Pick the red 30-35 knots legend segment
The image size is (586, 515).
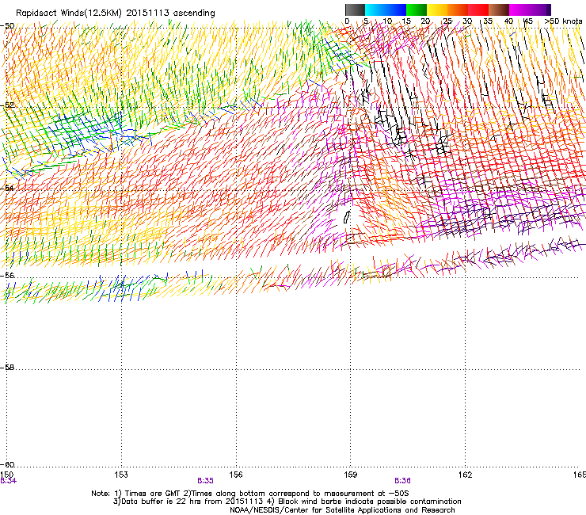click(x=478, y=10)
